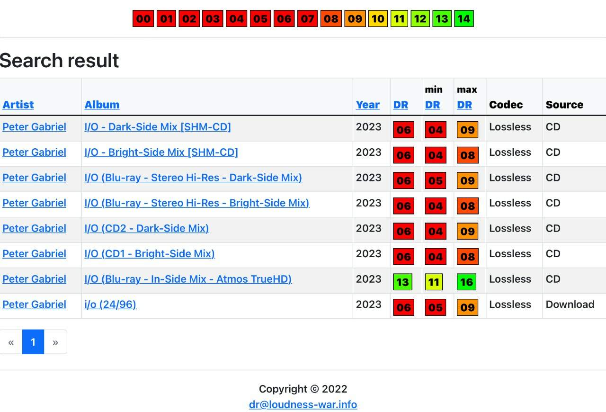Sort results by Artist column
Image resolution: width=606 pixels, height=412 pixels.
pyautogui.click(x=18, y=105)
